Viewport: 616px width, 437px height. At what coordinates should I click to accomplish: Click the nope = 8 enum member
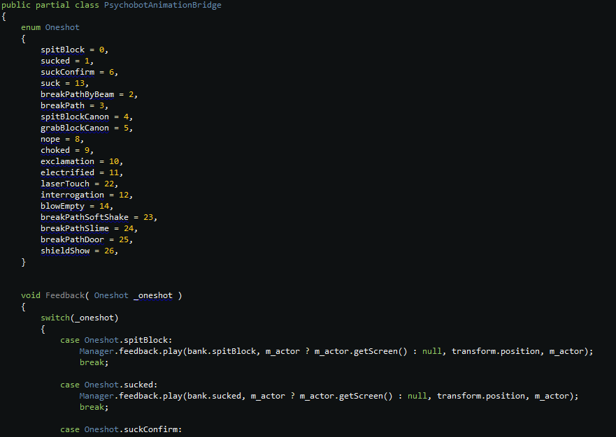[x=62, y=139]
